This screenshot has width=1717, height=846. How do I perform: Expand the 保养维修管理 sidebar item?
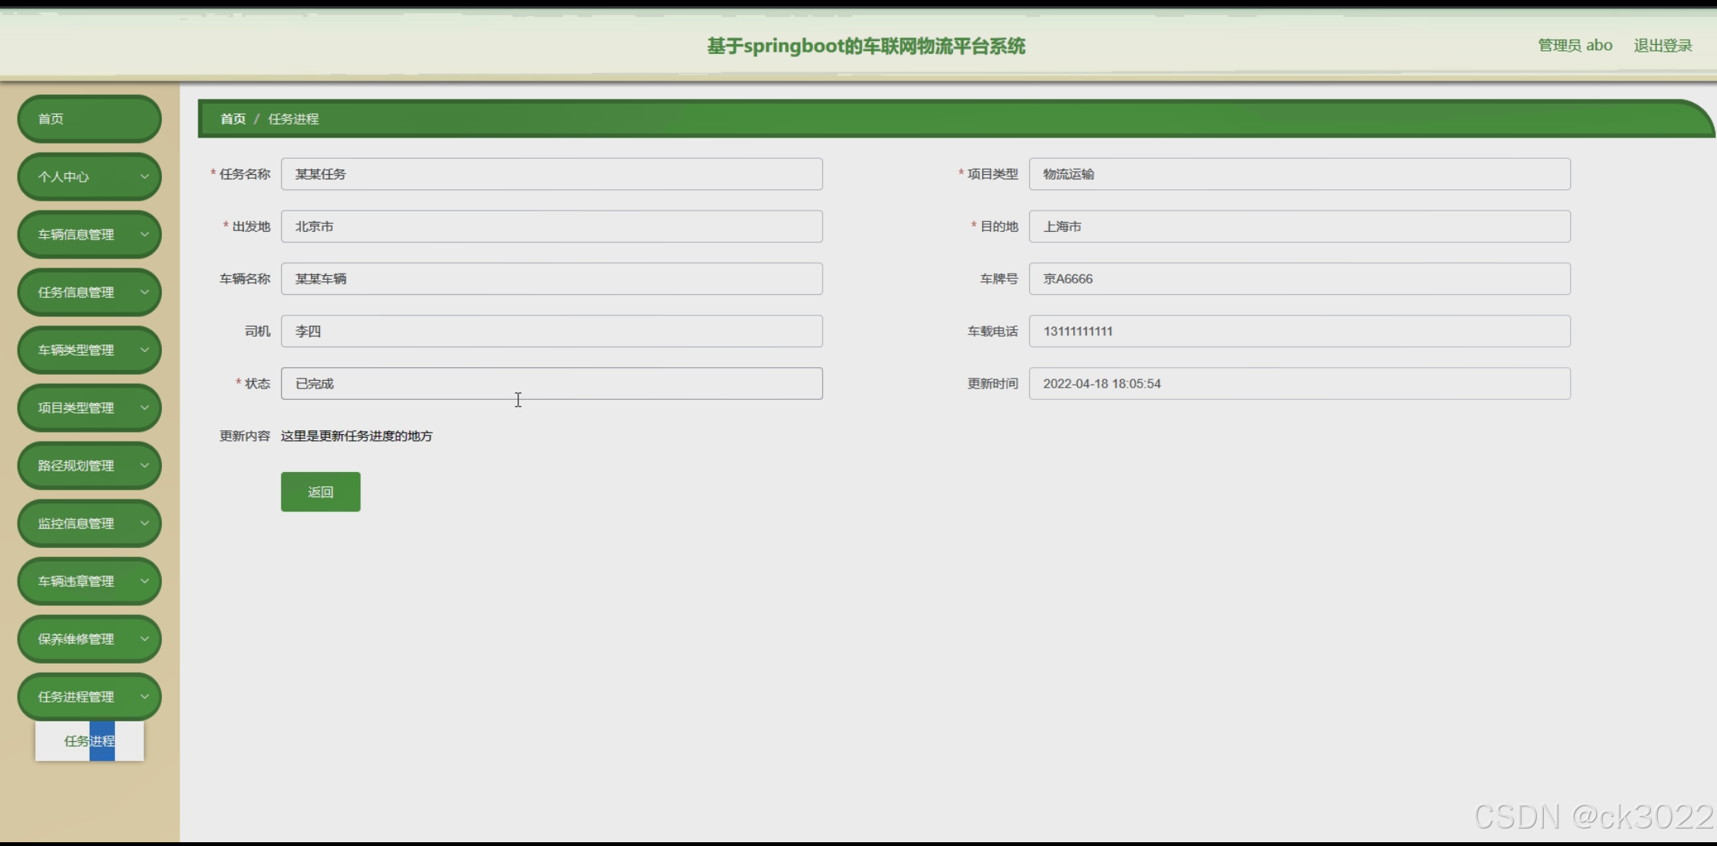click(89, 638)
